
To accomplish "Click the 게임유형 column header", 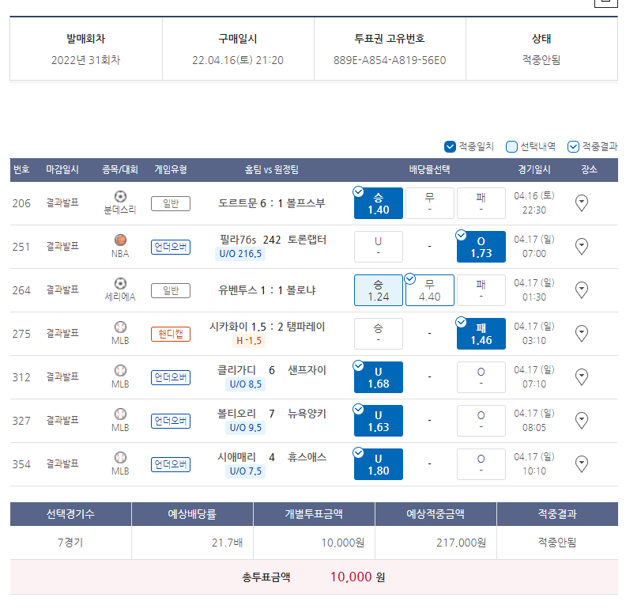I will 171,170.
